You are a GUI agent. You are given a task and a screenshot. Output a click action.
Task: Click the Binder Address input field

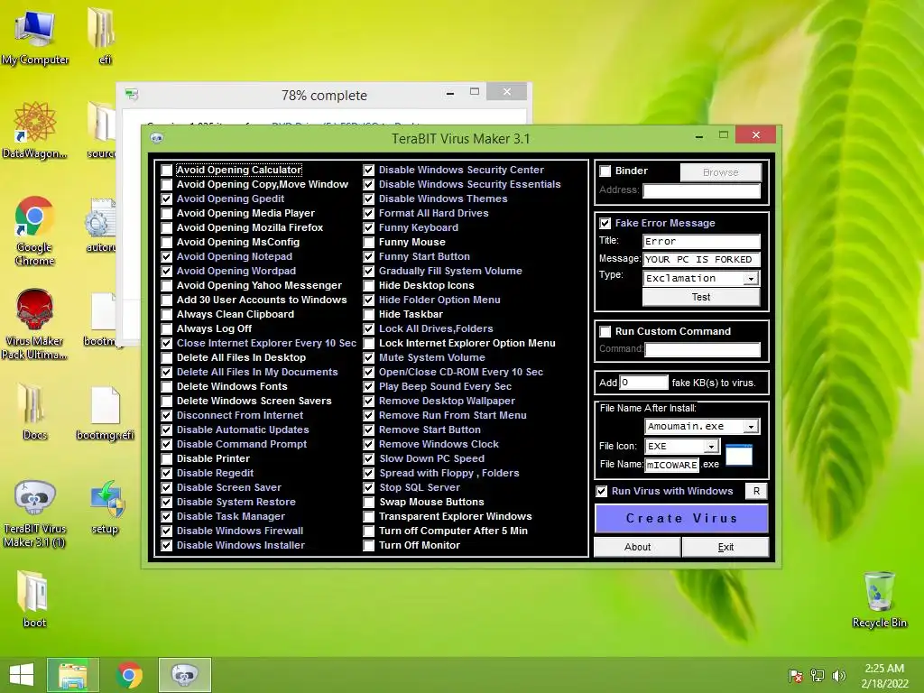(x=701, y=191)
